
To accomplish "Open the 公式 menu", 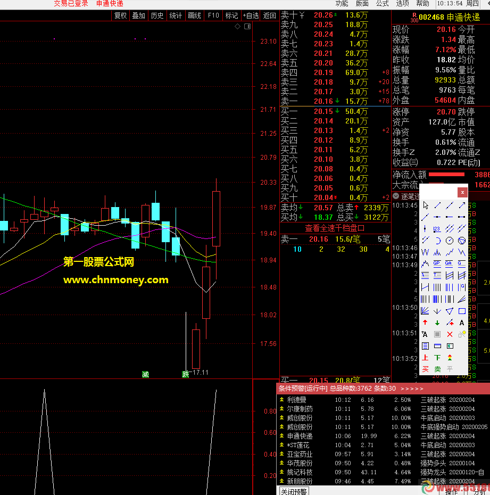I will point(382,4).
